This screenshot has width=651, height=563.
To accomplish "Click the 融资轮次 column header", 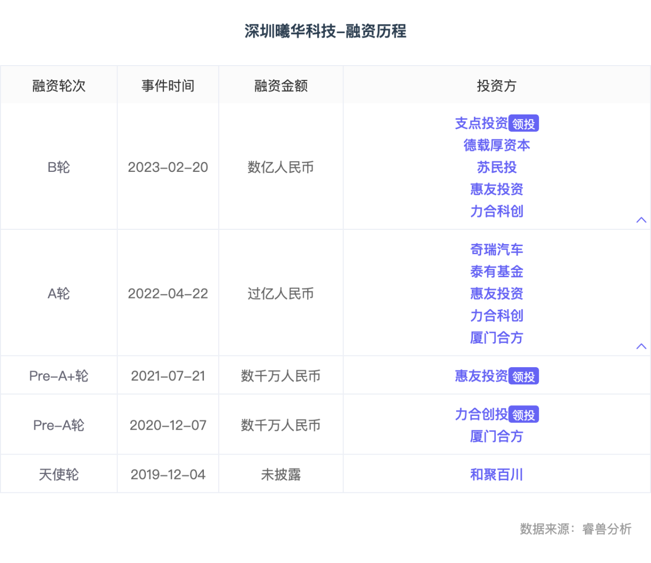I will [59, 85].
